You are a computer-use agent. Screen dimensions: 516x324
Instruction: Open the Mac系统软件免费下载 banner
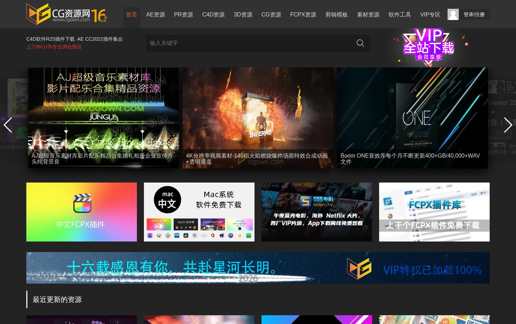[199, 212]
